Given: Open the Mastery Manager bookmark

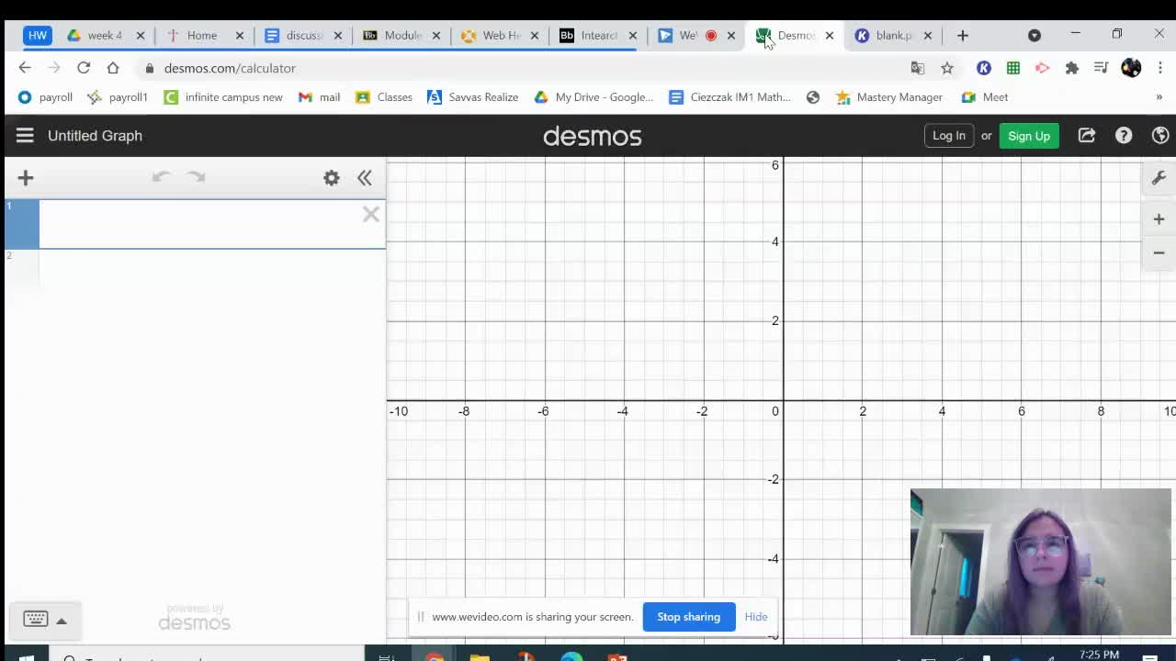Looking at the screenshot, I should click(x=888, y=97).
